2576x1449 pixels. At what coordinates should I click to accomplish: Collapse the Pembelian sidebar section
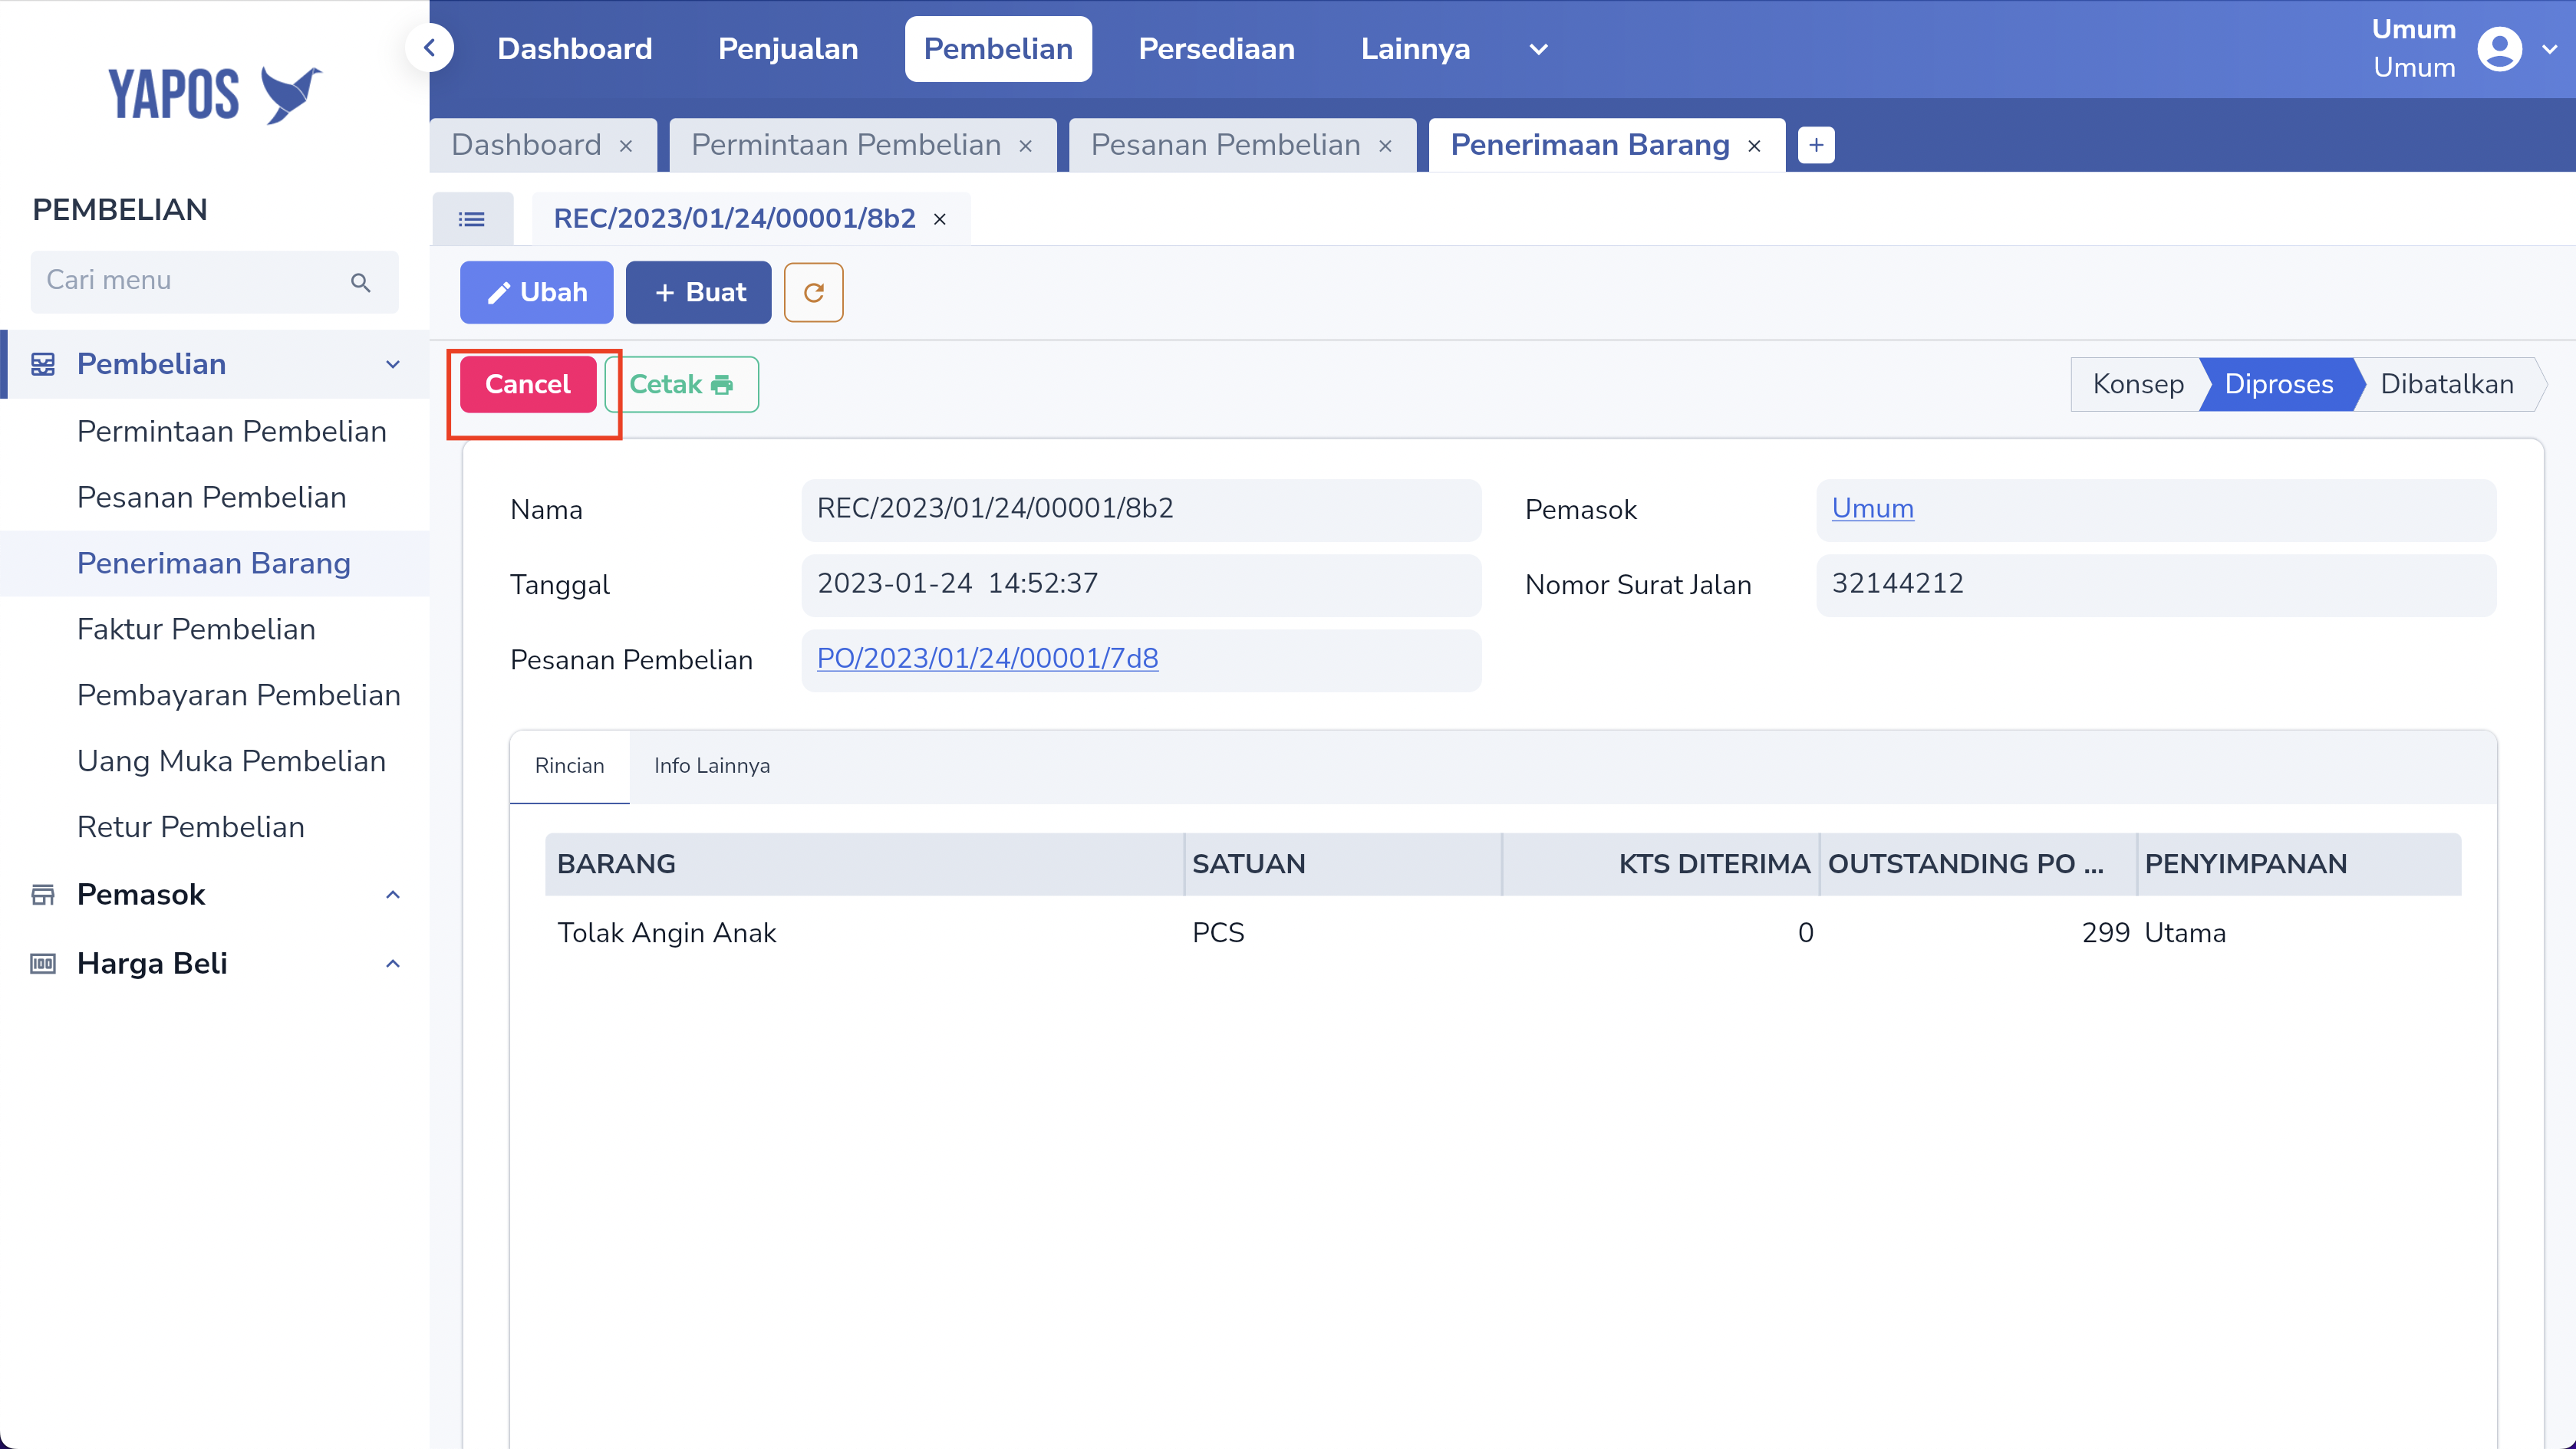tap(393, 365)
